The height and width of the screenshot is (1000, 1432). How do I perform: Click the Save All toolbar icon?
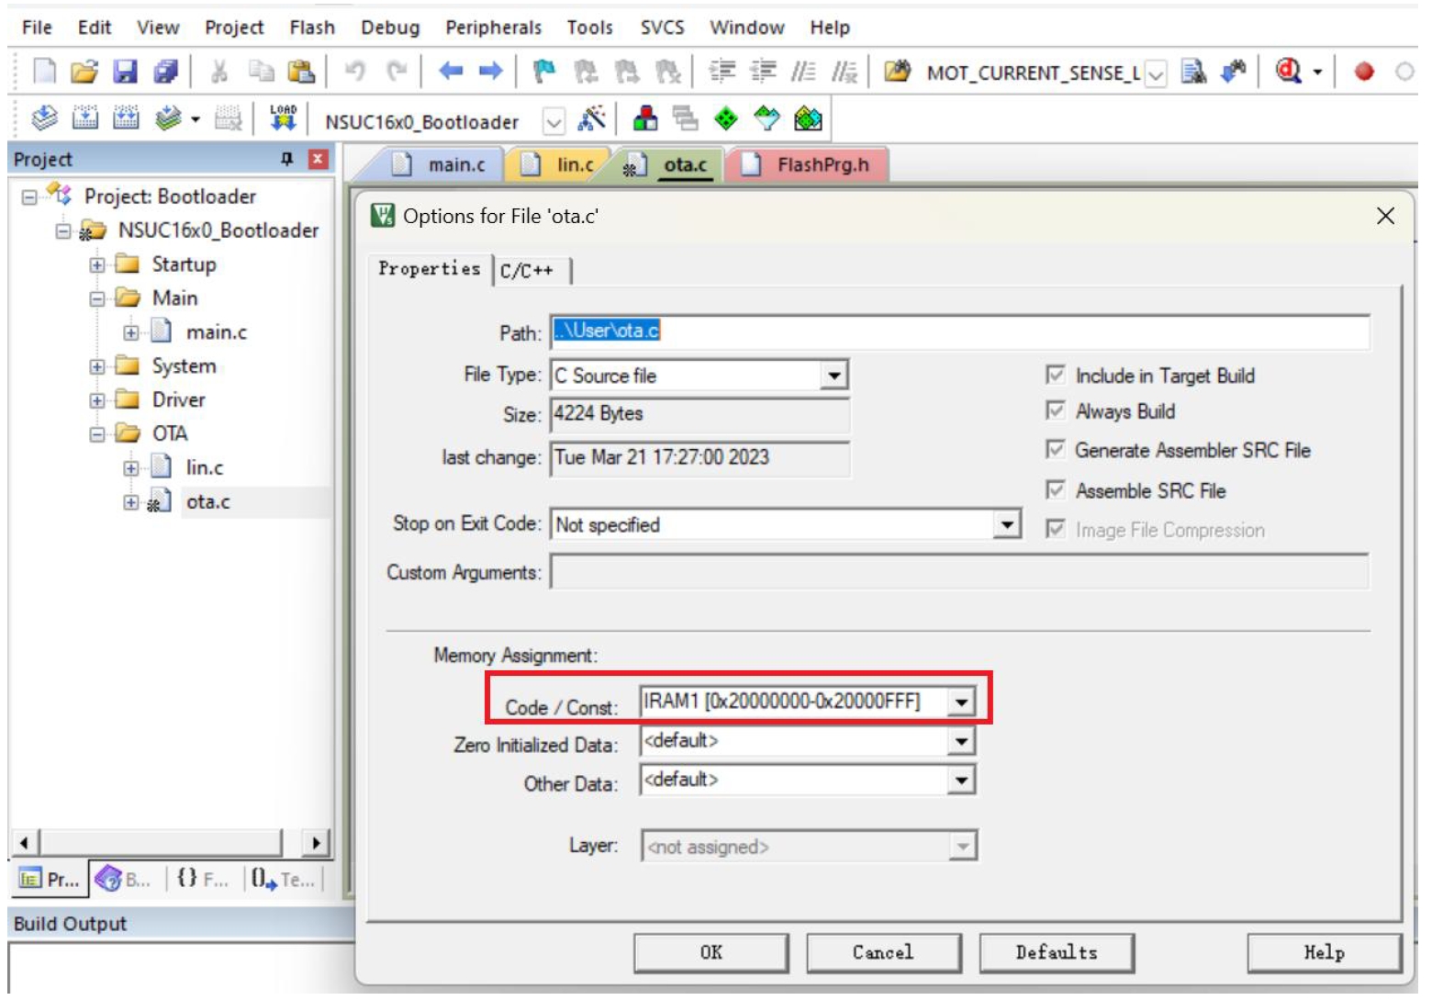(x=166, y=72)
